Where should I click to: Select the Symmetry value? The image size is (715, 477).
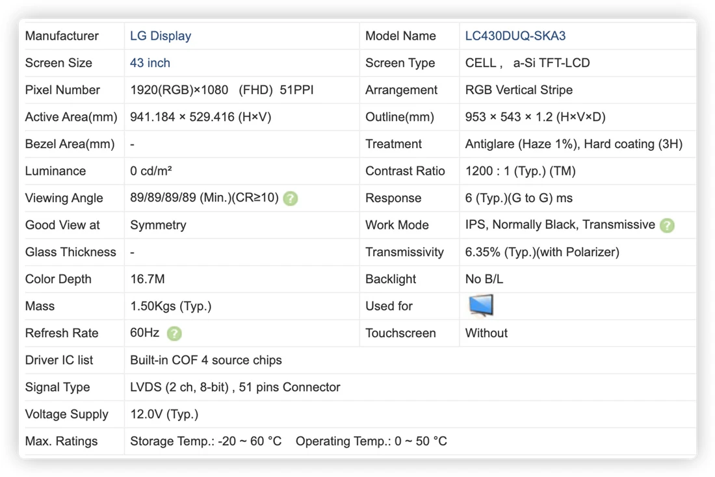(158, 226)
